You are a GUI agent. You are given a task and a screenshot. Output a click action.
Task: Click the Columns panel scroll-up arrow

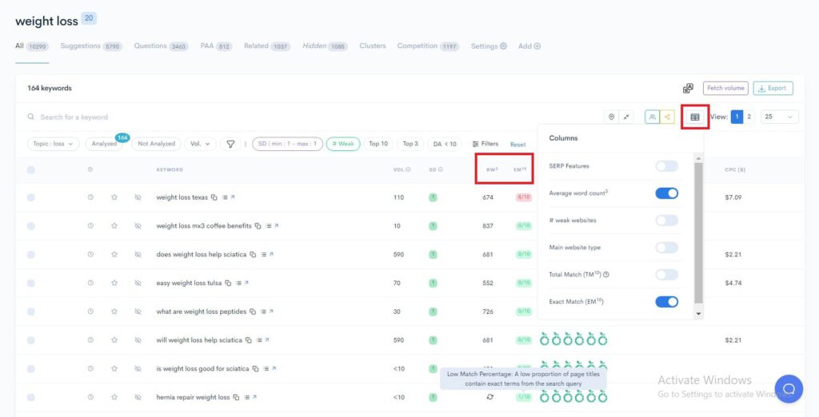point(698,158)
